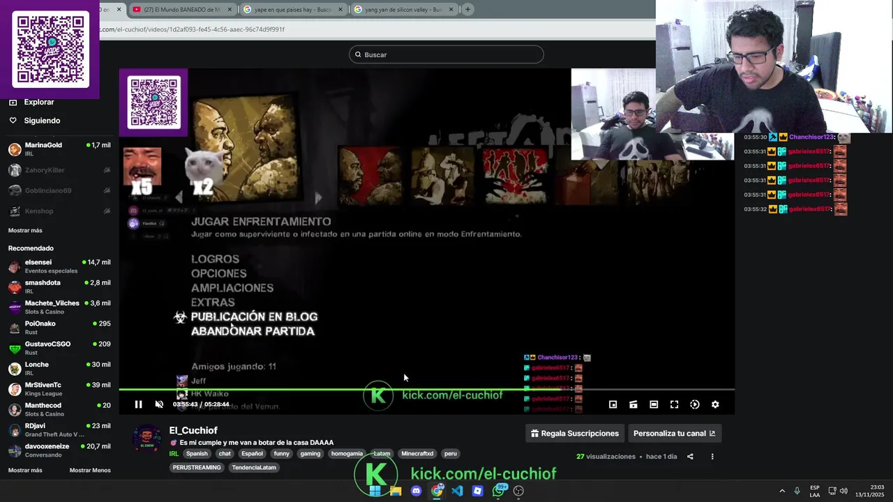The width and height of the screenshot is (893, 502).
Task: Open offline channel Goblinciano69
Action: pyautogui.click(x=59, y=190)
